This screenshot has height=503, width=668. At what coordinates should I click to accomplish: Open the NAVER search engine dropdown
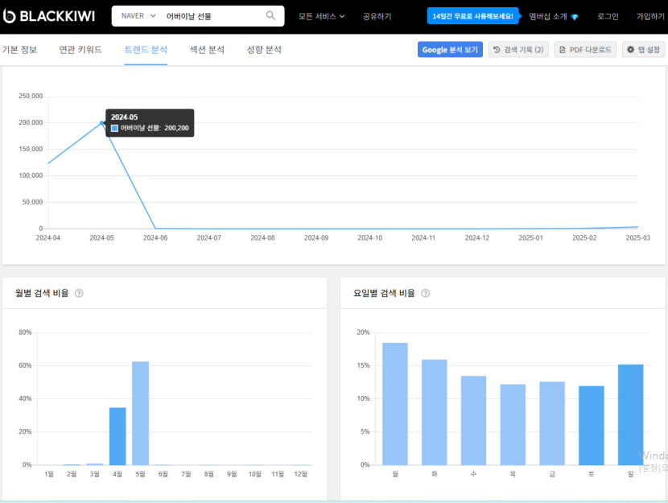[138, 16]
